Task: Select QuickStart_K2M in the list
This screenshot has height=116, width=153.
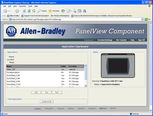Action: coord(45,79)
